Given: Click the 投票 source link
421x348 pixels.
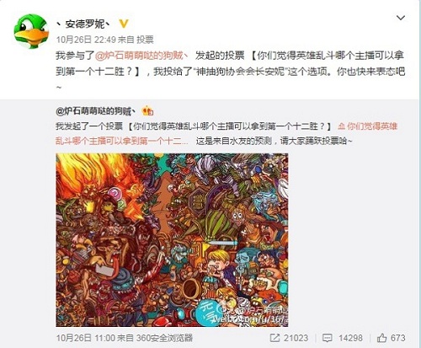Looking at the screenshot, I should pos(145,40).
